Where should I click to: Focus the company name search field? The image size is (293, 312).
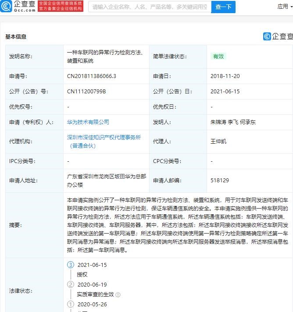(x=150, y=7)
